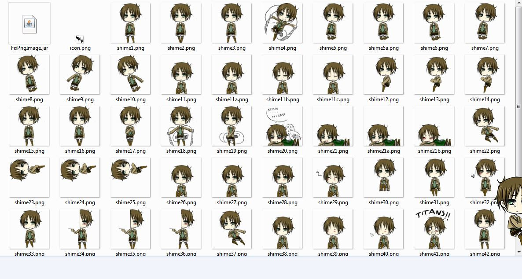This screenshot has height=279, width=522.
Task: Select shime20.png speech bubble thumbnail
Action: tap(282, 126)
